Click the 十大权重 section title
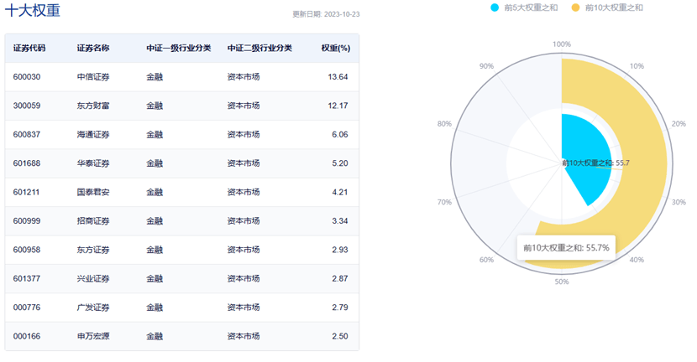 [32, 11]
